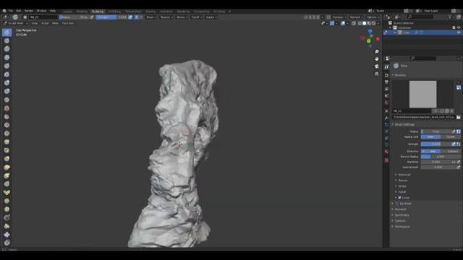Open the Remesh dropdown in header
463x260 pixels.
tap(356, 17)
